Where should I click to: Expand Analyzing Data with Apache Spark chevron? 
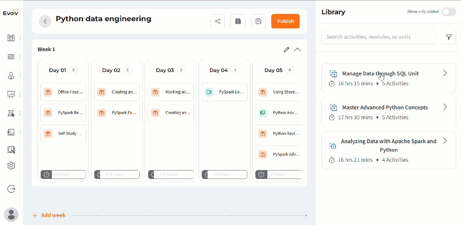tap(445, 141)
